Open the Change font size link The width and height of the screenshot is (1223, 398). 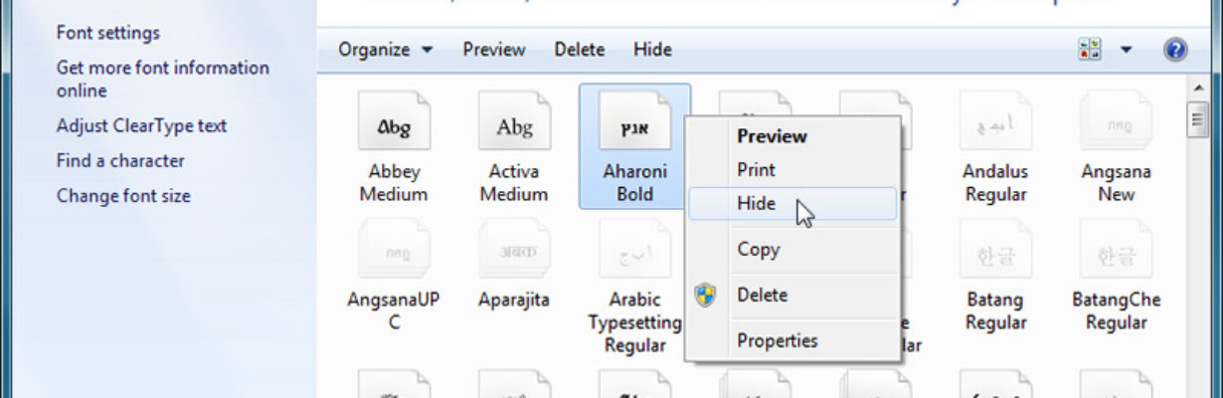pyautogui.click(x=123, y=196)
